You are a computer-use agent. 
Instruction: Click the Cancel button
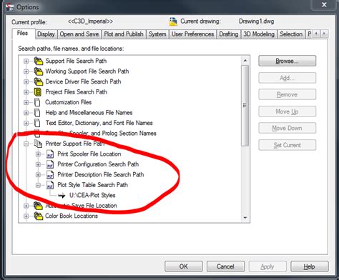(225, 266)
